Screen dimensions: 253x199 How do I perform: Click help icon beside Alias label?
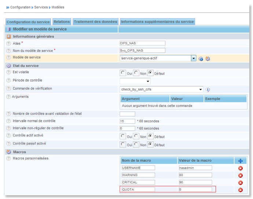(x=8, y=43)
